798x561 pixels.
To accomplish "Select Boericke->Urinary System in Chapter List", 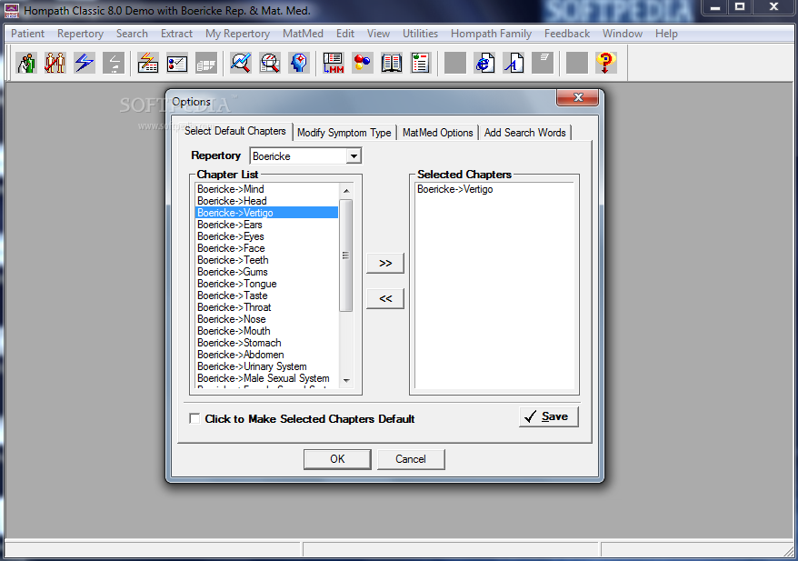I will pos(266,366).
